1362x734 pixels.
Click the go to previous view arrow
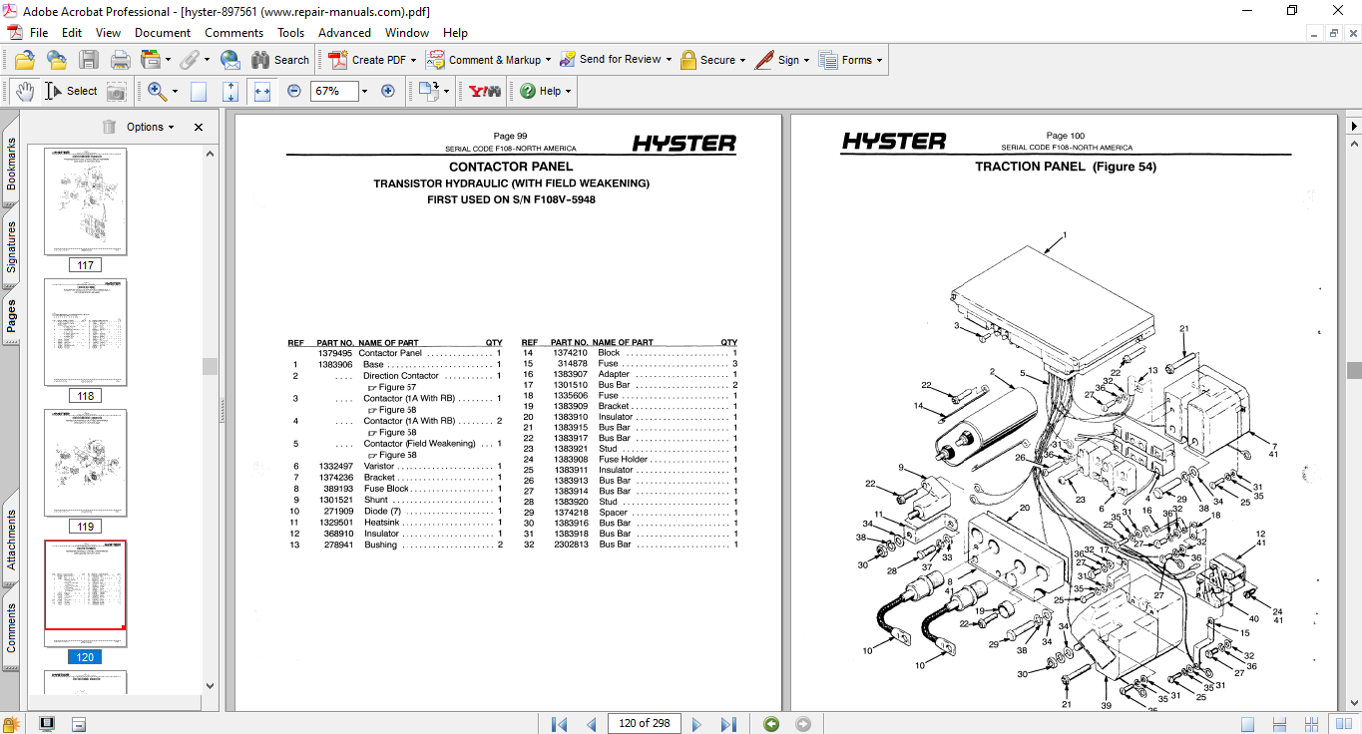(771, 723)
